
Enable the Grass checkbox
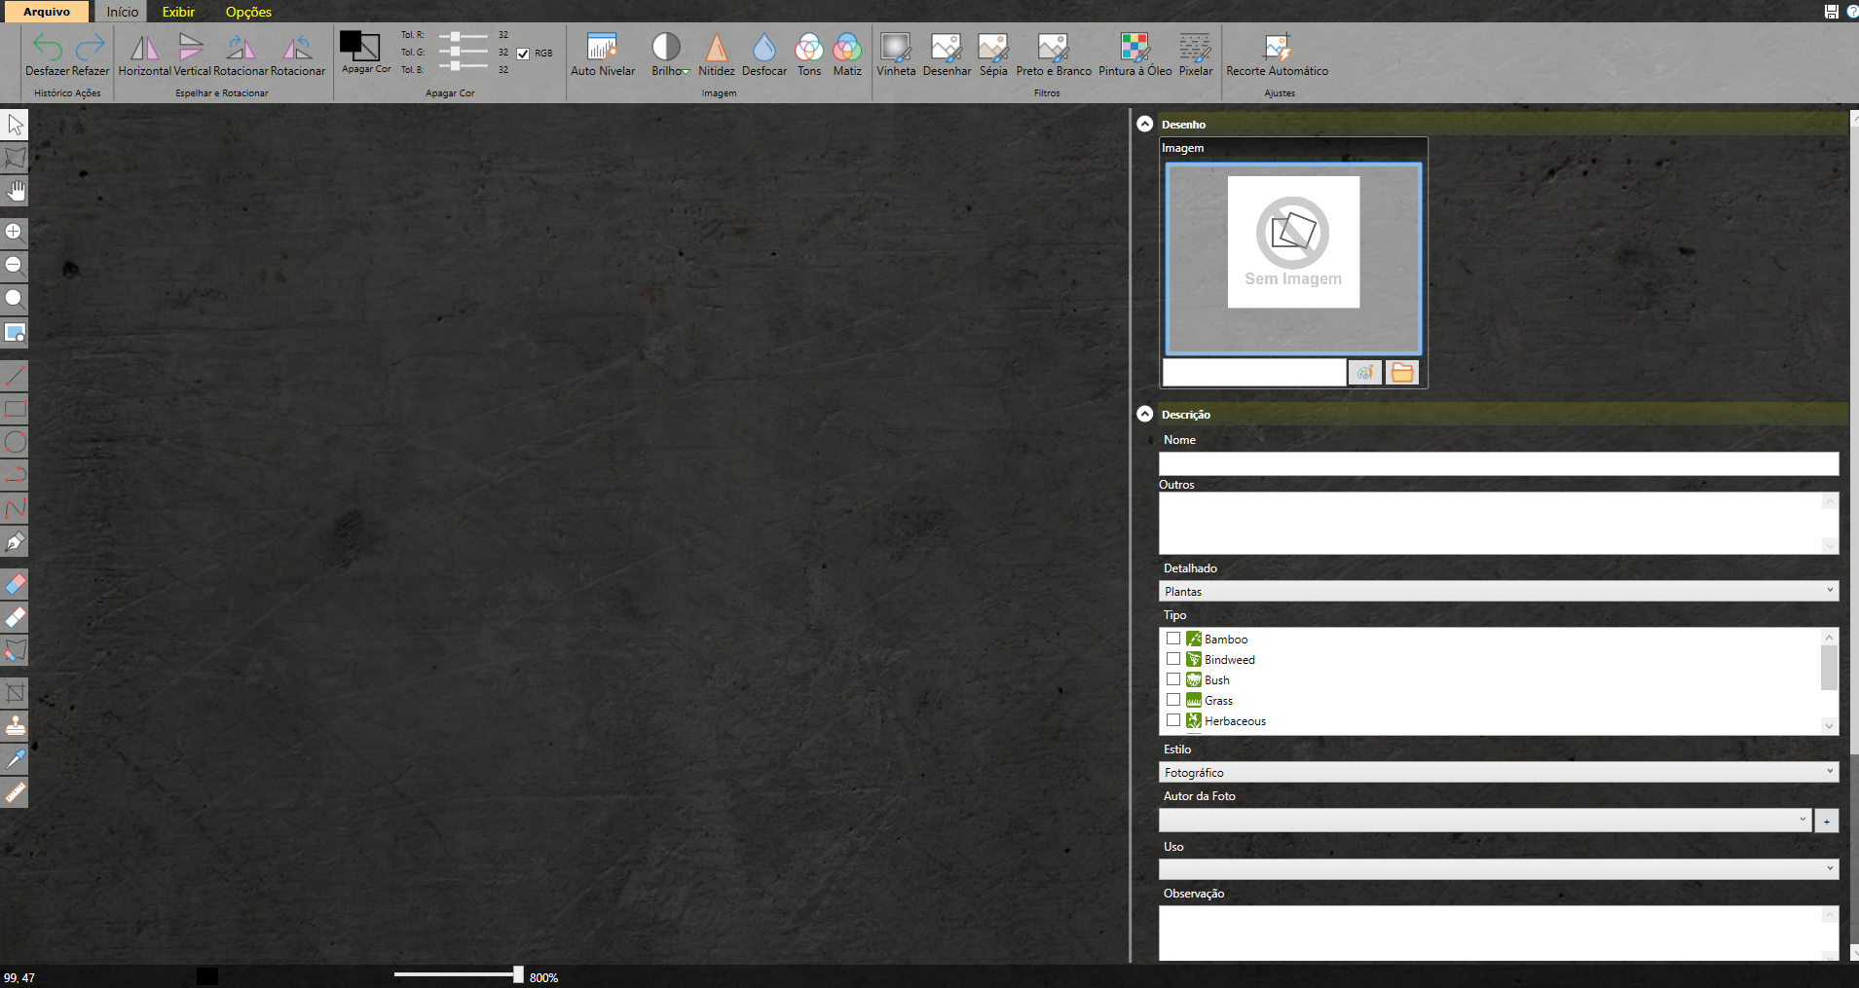[x=1173, y=700]
